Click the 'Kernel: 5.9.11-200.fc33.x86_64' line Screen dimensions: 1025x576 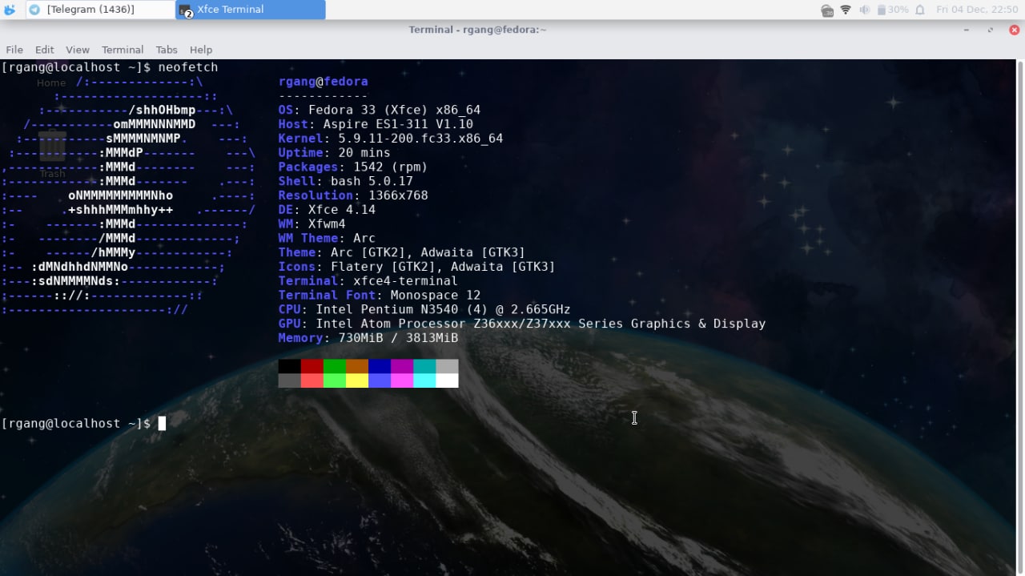click(x=391, y=139)
